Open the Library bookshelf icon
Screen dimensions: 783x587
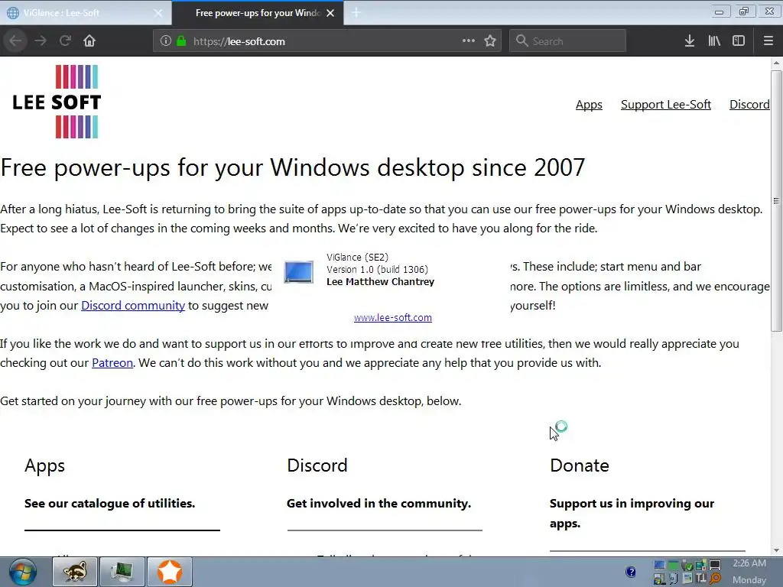(714, 41)
